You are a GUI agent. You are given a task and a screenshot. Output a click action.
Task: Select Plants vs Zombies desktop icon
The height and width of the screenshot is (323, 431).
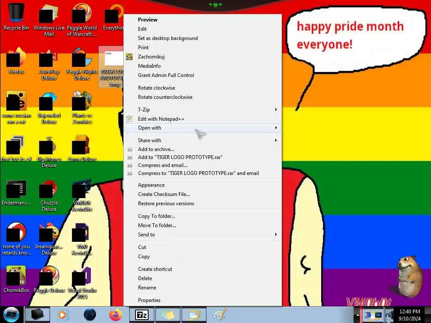coord(82,108)
